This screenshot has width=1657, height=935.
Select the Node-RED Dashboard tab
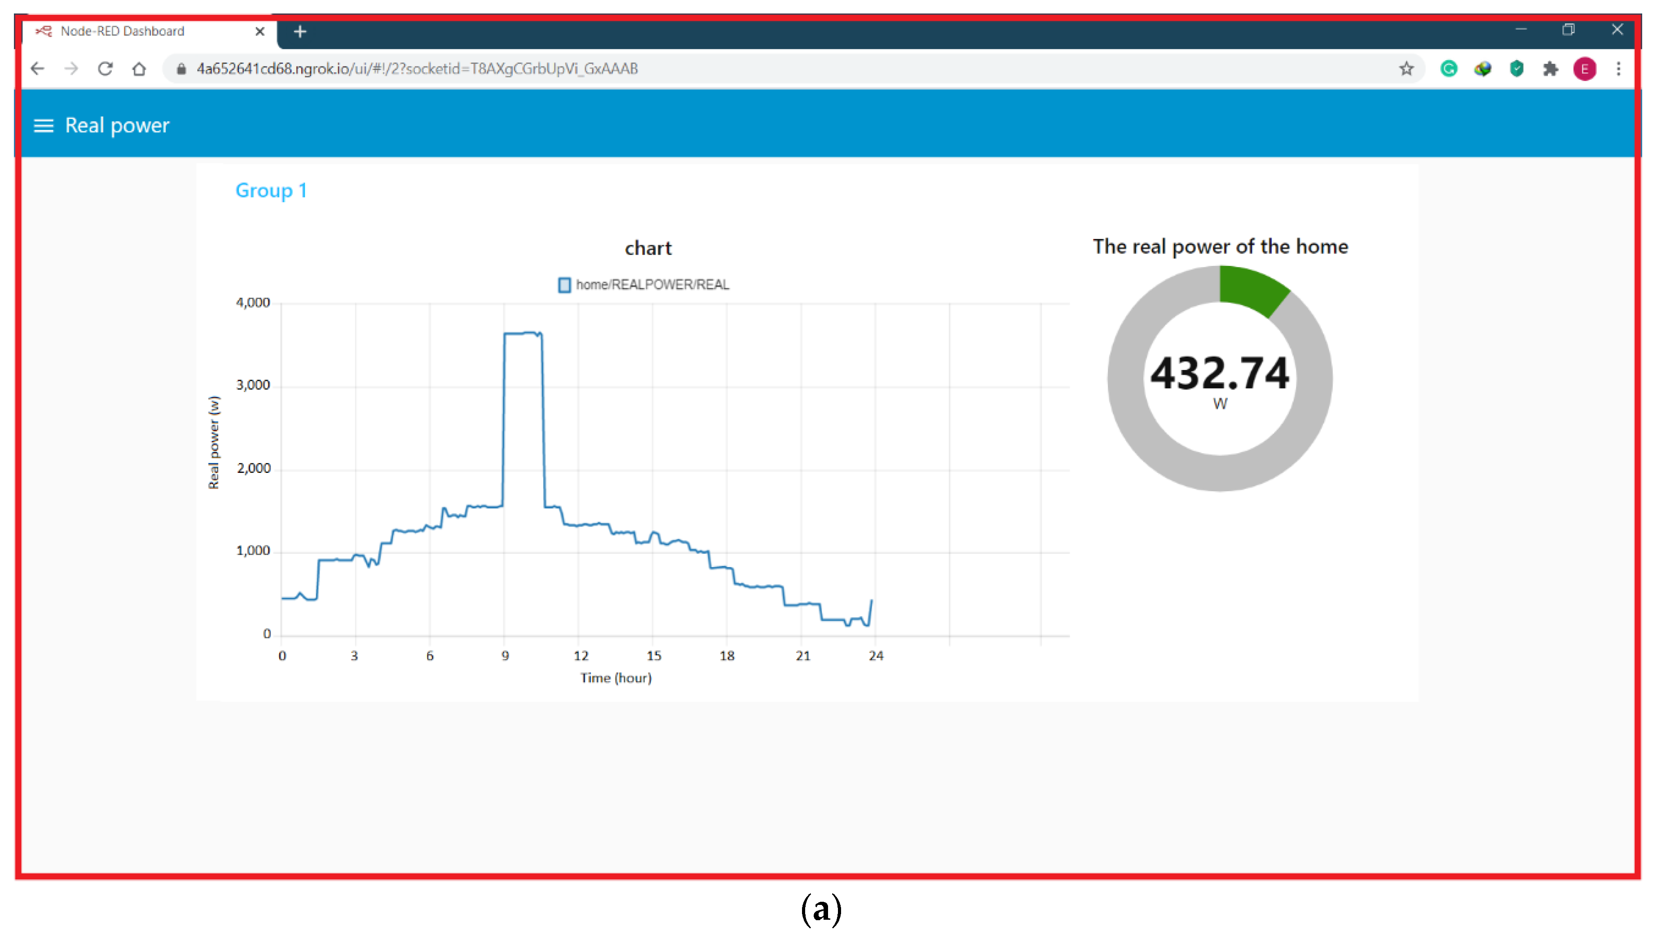(122, 31)
